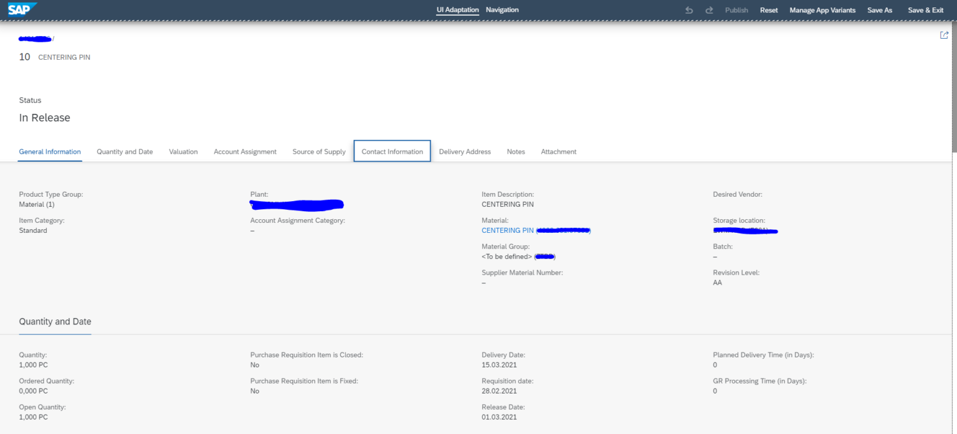The width and height of the screenshot is (957, 434).
Task: Switch to the Notes tab
Action: tap(516, 151)
